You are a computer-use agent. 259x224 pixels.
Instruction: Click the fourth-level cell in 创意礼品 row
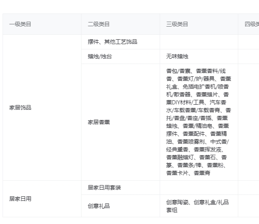click(249, 206)
